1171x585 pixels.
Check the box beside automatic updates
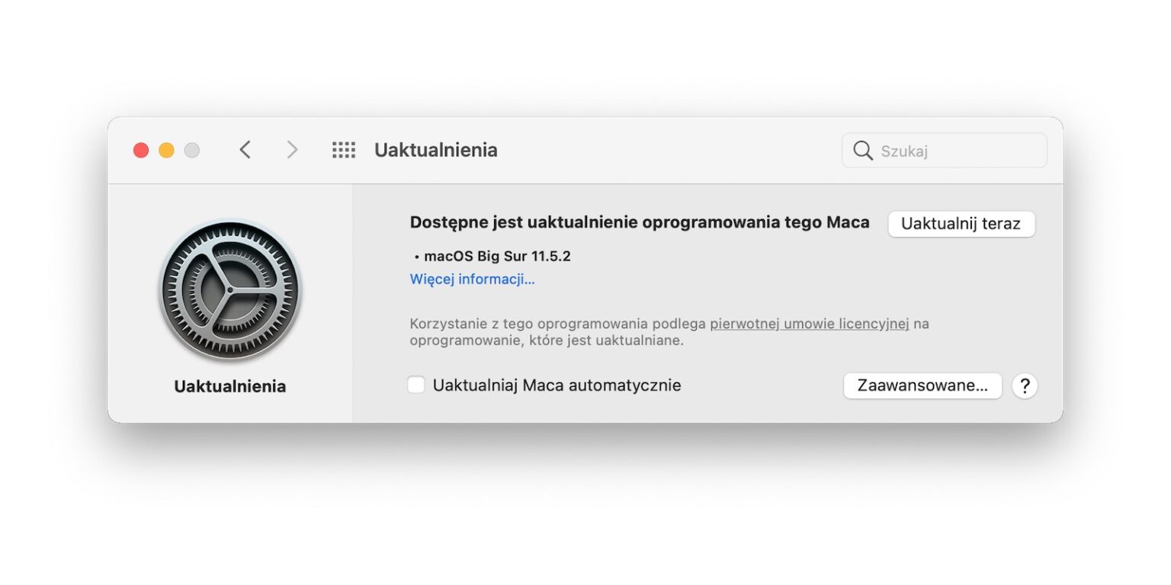416,385
